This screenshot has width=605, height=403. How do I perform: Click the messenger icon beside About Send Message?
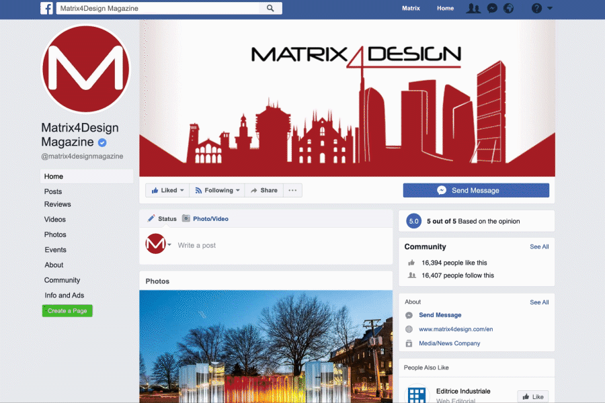[x=409, y=315]
